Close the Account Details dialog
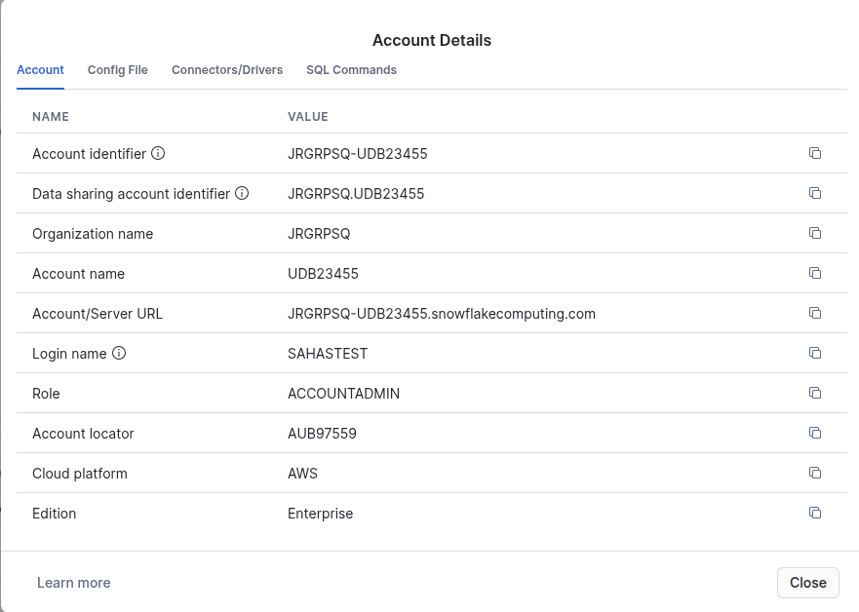This screenshot has width=859, height=612. (808, 583)
